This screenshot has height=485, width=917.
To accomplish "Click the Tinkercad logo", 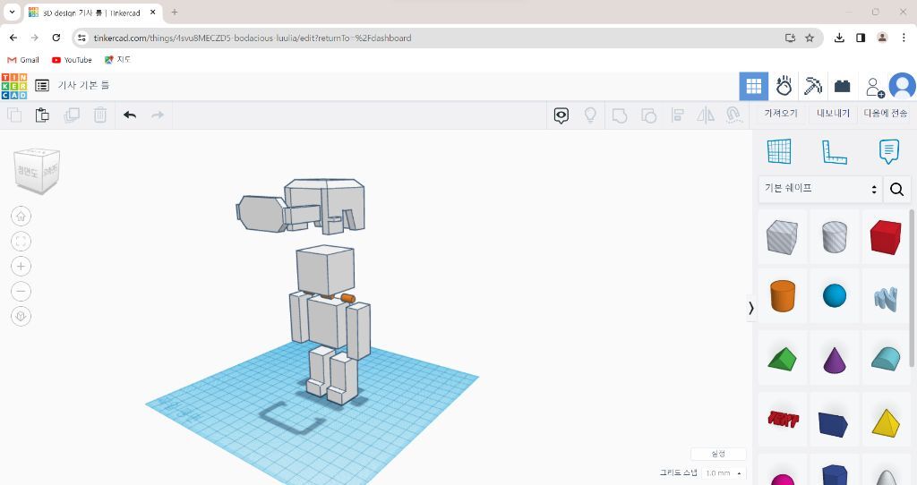I will point(13,86).
